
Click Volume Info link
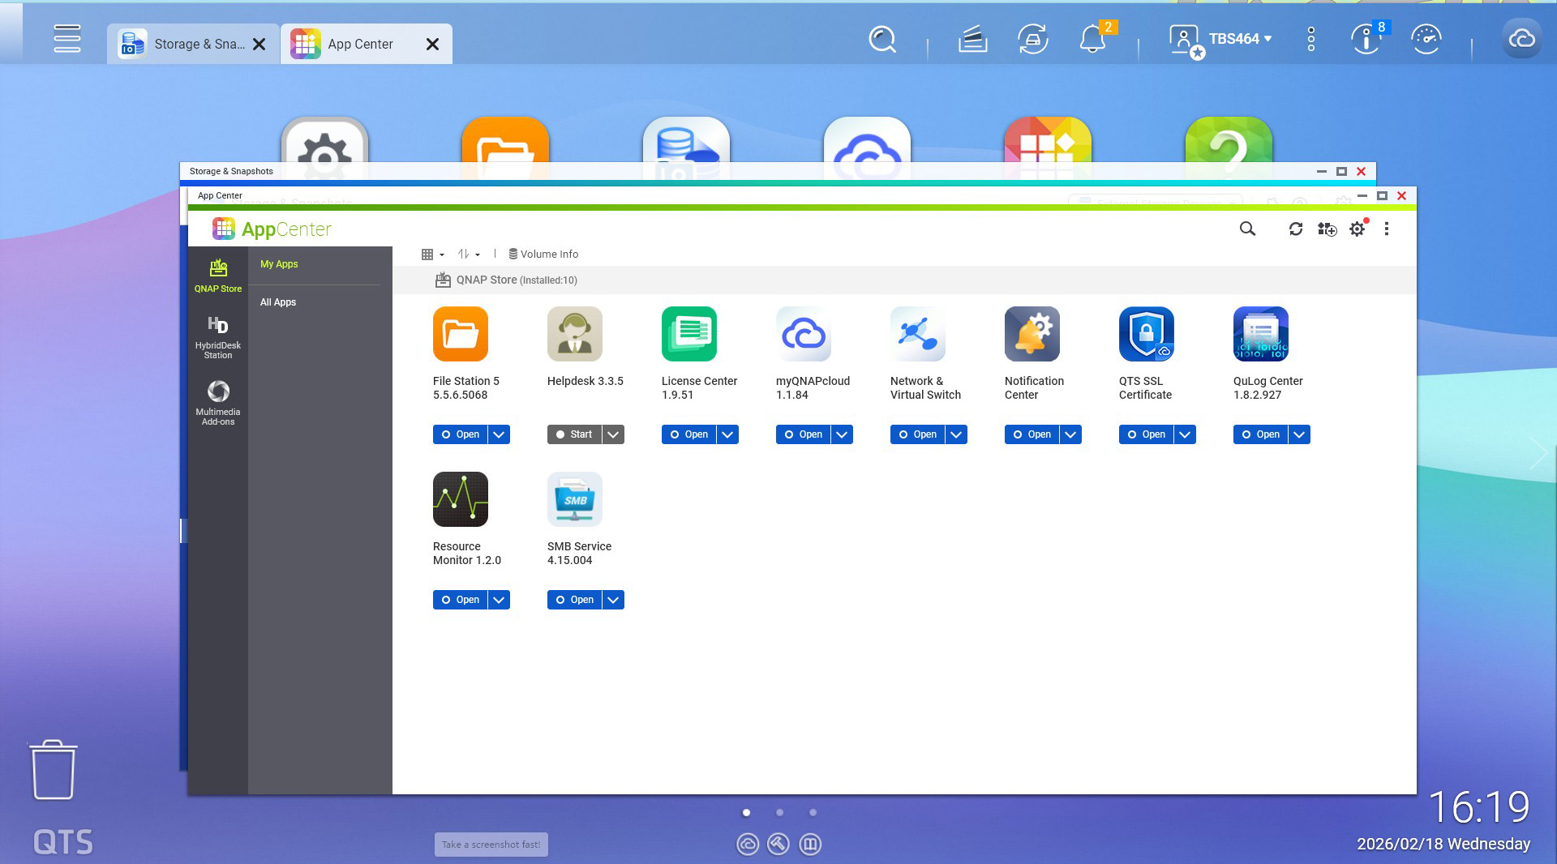coord(543,254)
